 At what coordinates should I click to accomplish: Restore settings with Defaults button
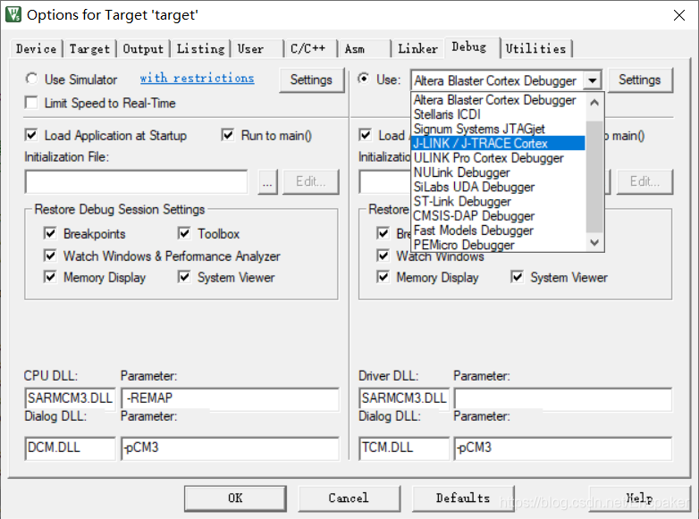click(x=463, y=498)
